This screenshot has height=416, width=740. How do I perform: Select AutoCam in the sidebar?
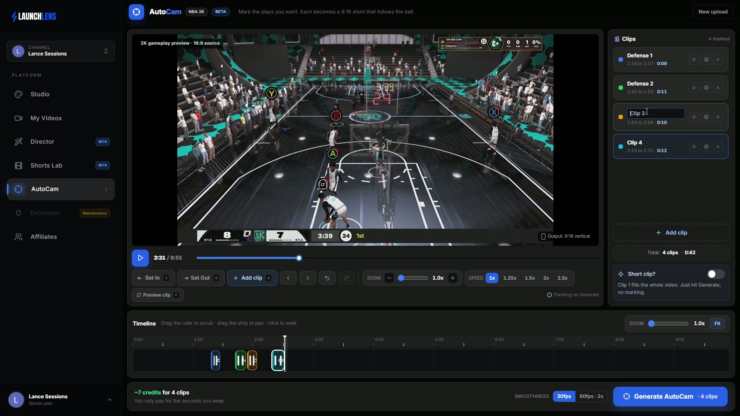[x=61, y=189]
